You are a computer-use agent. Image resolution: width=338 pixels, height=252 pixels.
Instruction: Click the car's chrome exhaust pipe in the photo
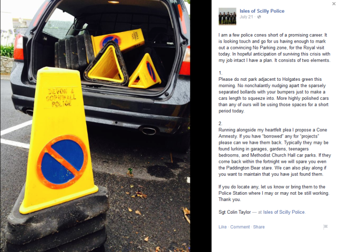148,131
